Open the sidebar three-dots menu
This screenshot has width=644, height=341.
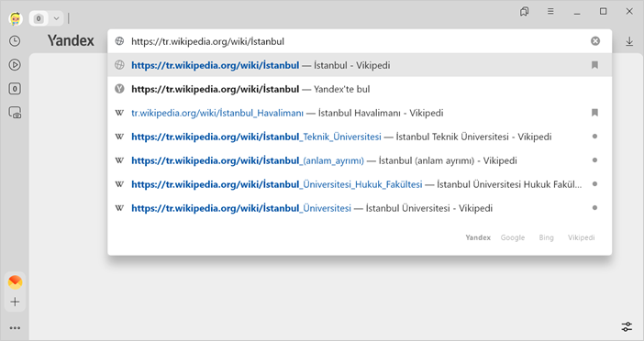[x=16, y=328]
